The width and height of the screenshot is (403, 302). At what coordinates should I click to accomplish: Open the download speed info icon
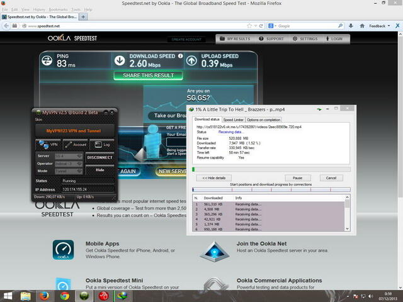tap(181, 56)
